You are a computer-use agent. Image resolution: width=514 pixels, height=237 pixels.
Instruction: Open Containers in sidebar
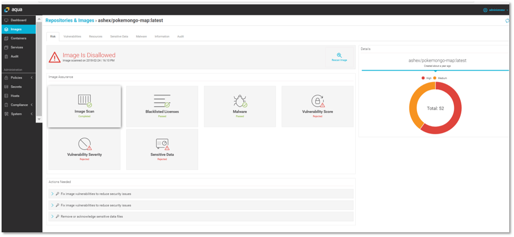pyautogui.click(x=18, y=38)
